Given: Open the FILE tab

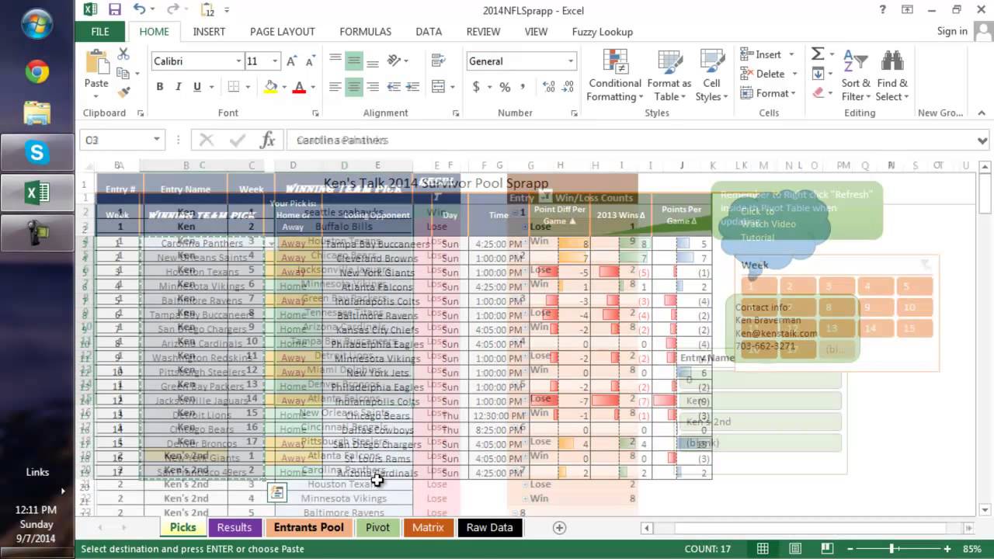Looking at the screenshot, I should (100, 32).
